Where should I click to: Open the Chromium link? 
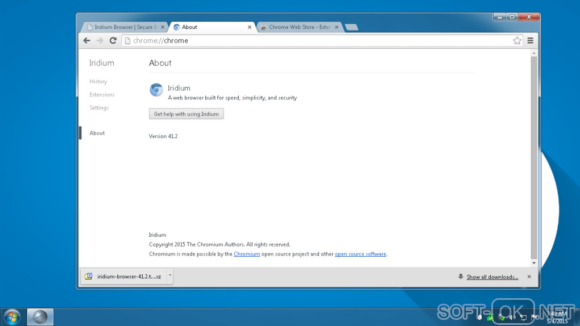coord(247,254)
